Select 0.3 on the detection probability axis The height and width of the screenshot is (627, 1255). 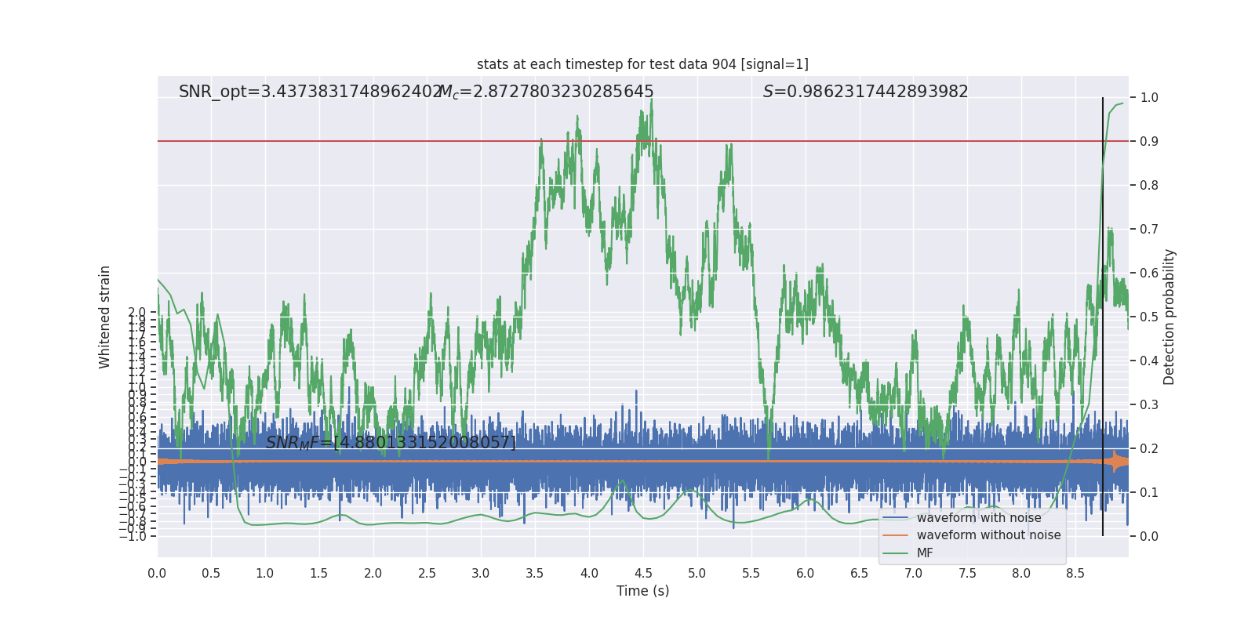[x=1149, y=405]
